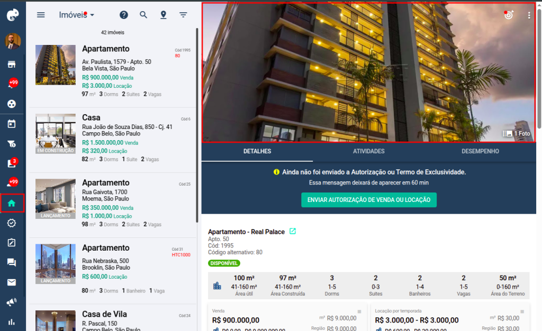Viewport: 542px width, 331px height.
Task: Click 'R$ 3.000,00 - R$ 3.000,00' rental price
Action: click(x=417, y=320)
